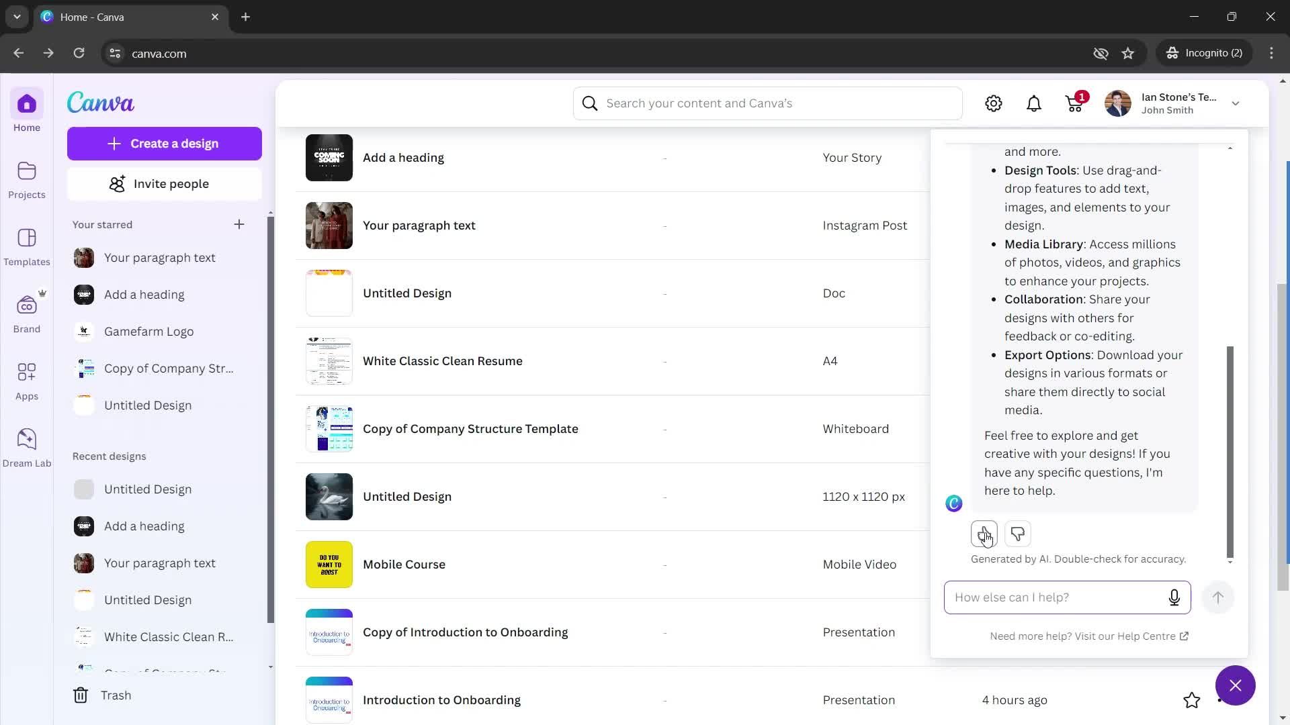
Task: Expand the account team dropdown chevron
Action: [1236, 103]
